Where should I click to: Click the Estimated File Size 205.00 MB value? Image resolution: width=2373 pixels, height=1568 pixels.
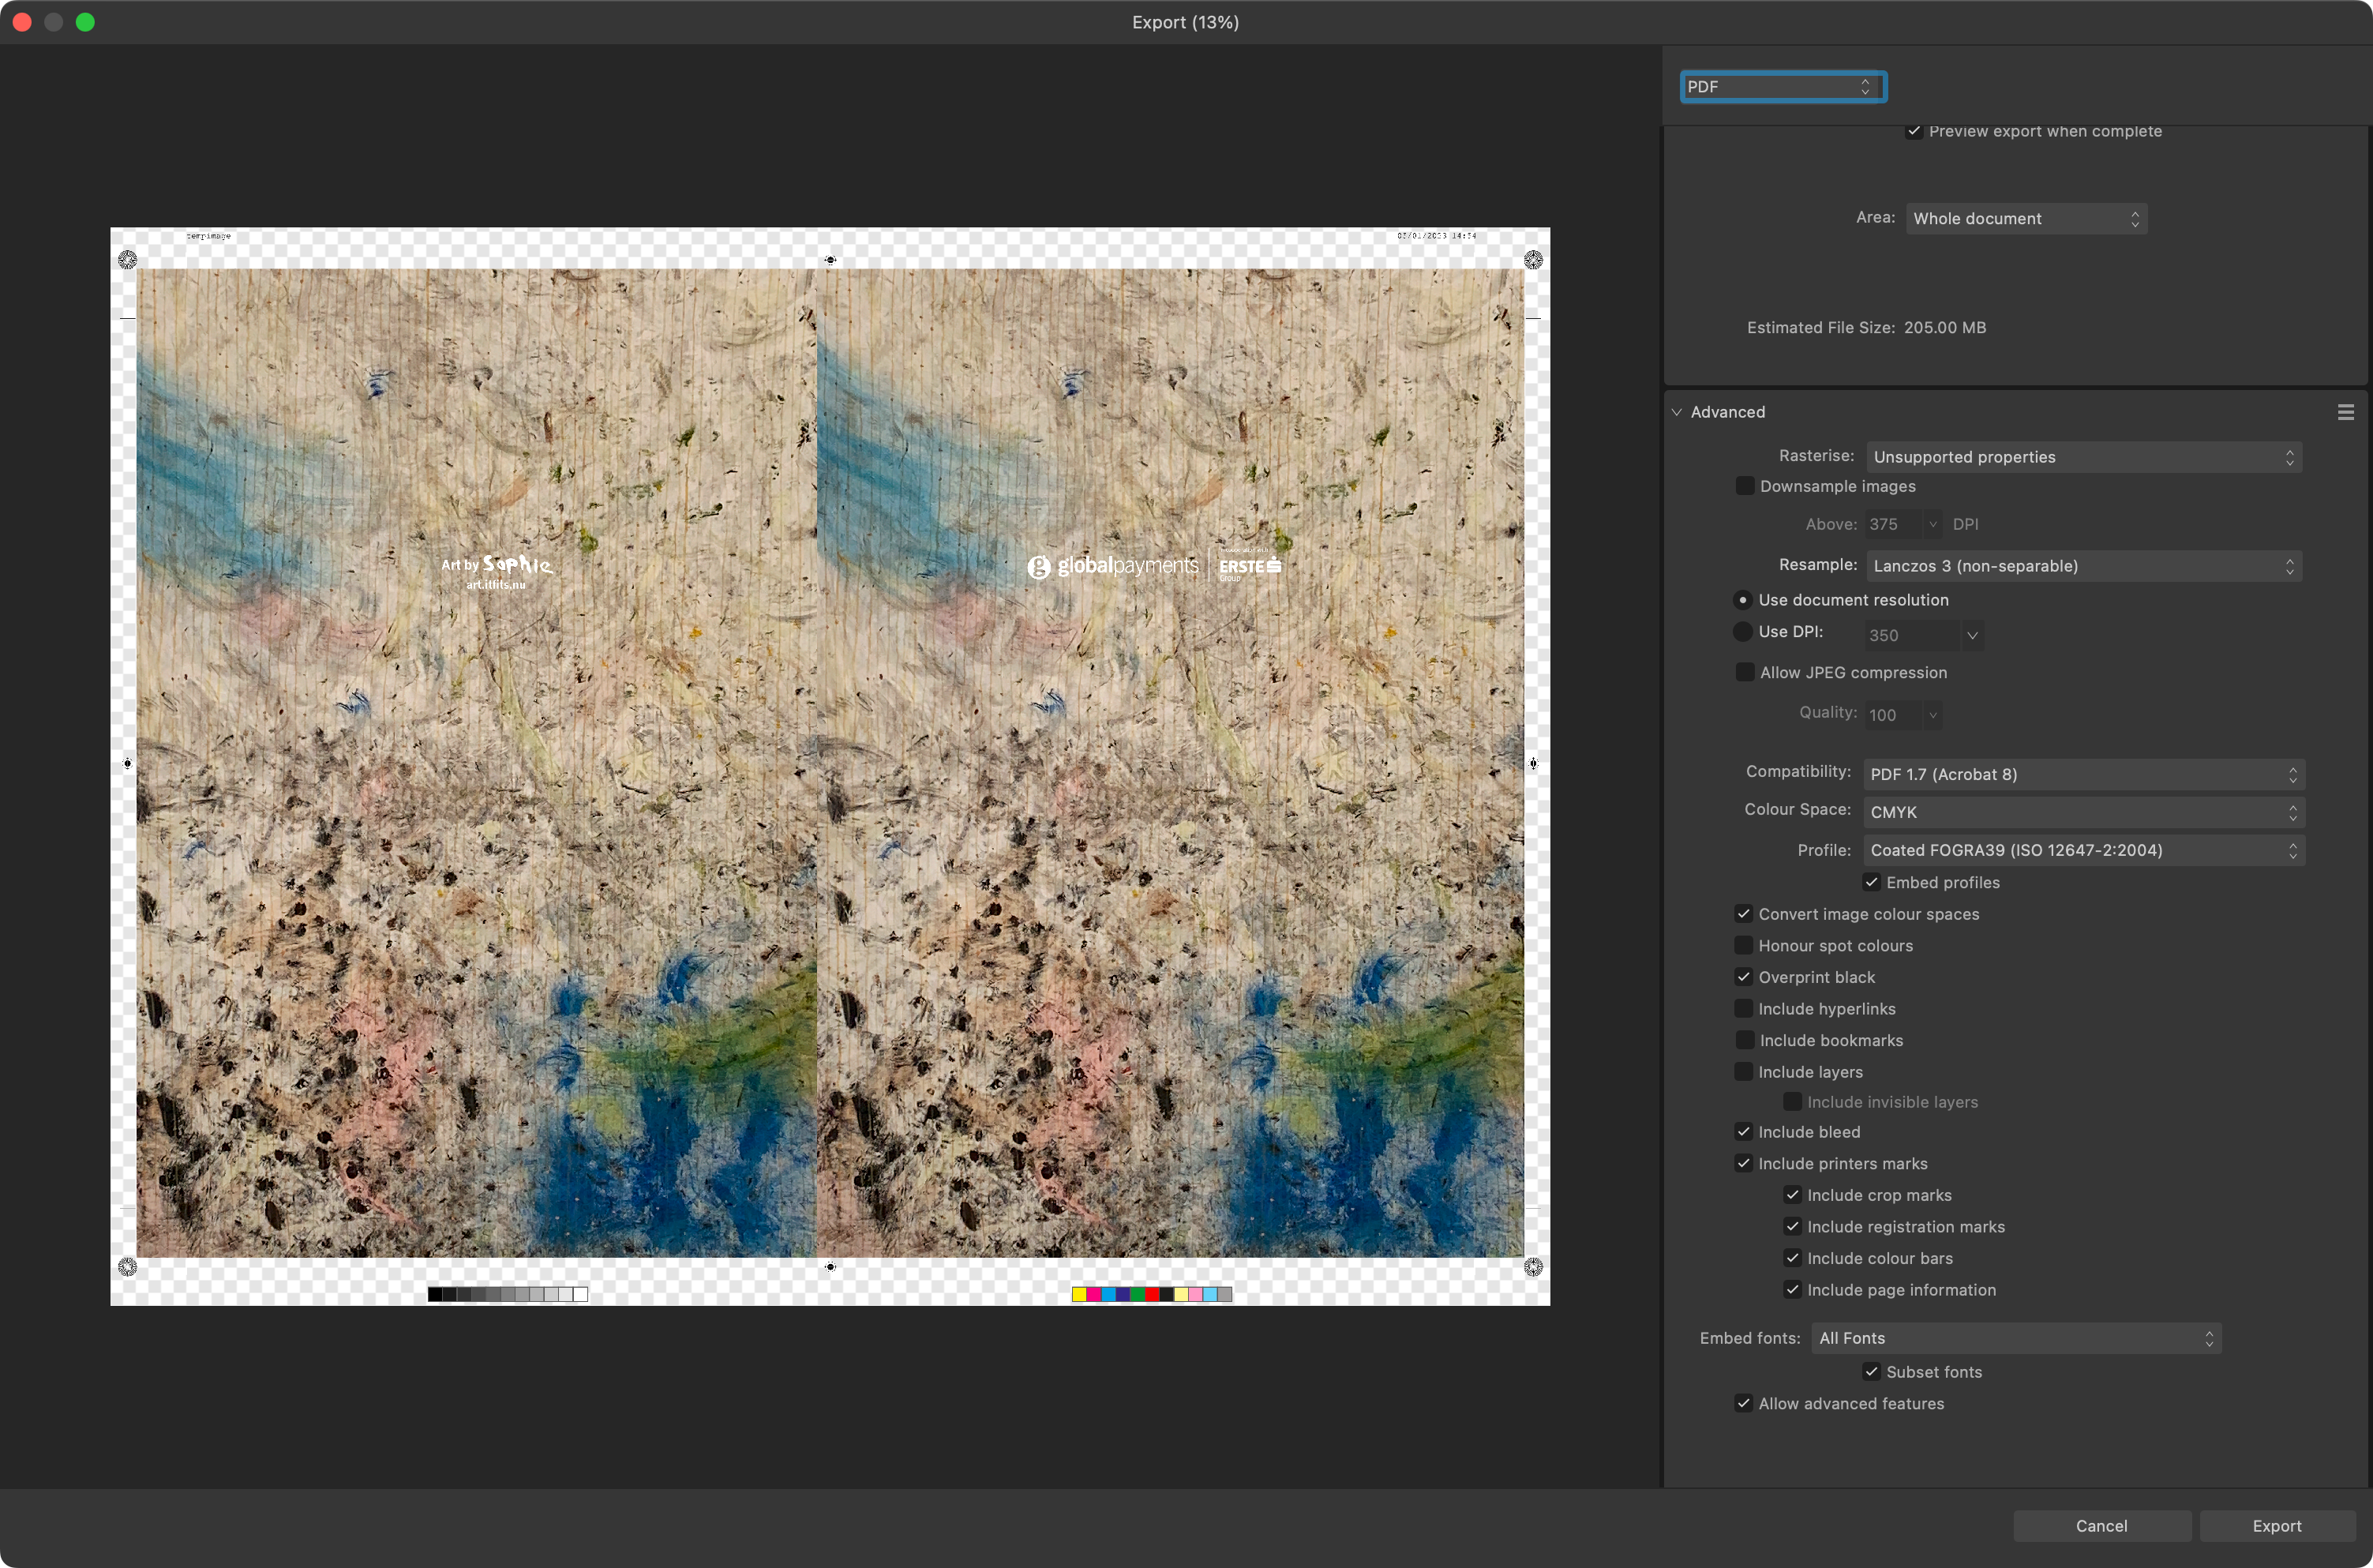pyautogui.click(x=1944, y=327)
